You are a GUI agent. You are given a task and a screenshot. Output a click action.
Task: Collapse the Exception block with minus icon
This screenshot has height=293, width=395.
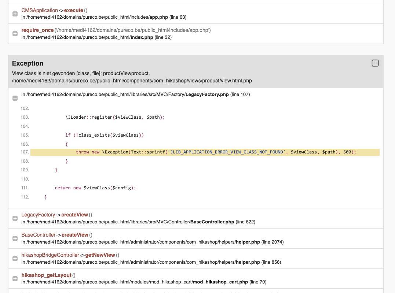pos(375,63)
